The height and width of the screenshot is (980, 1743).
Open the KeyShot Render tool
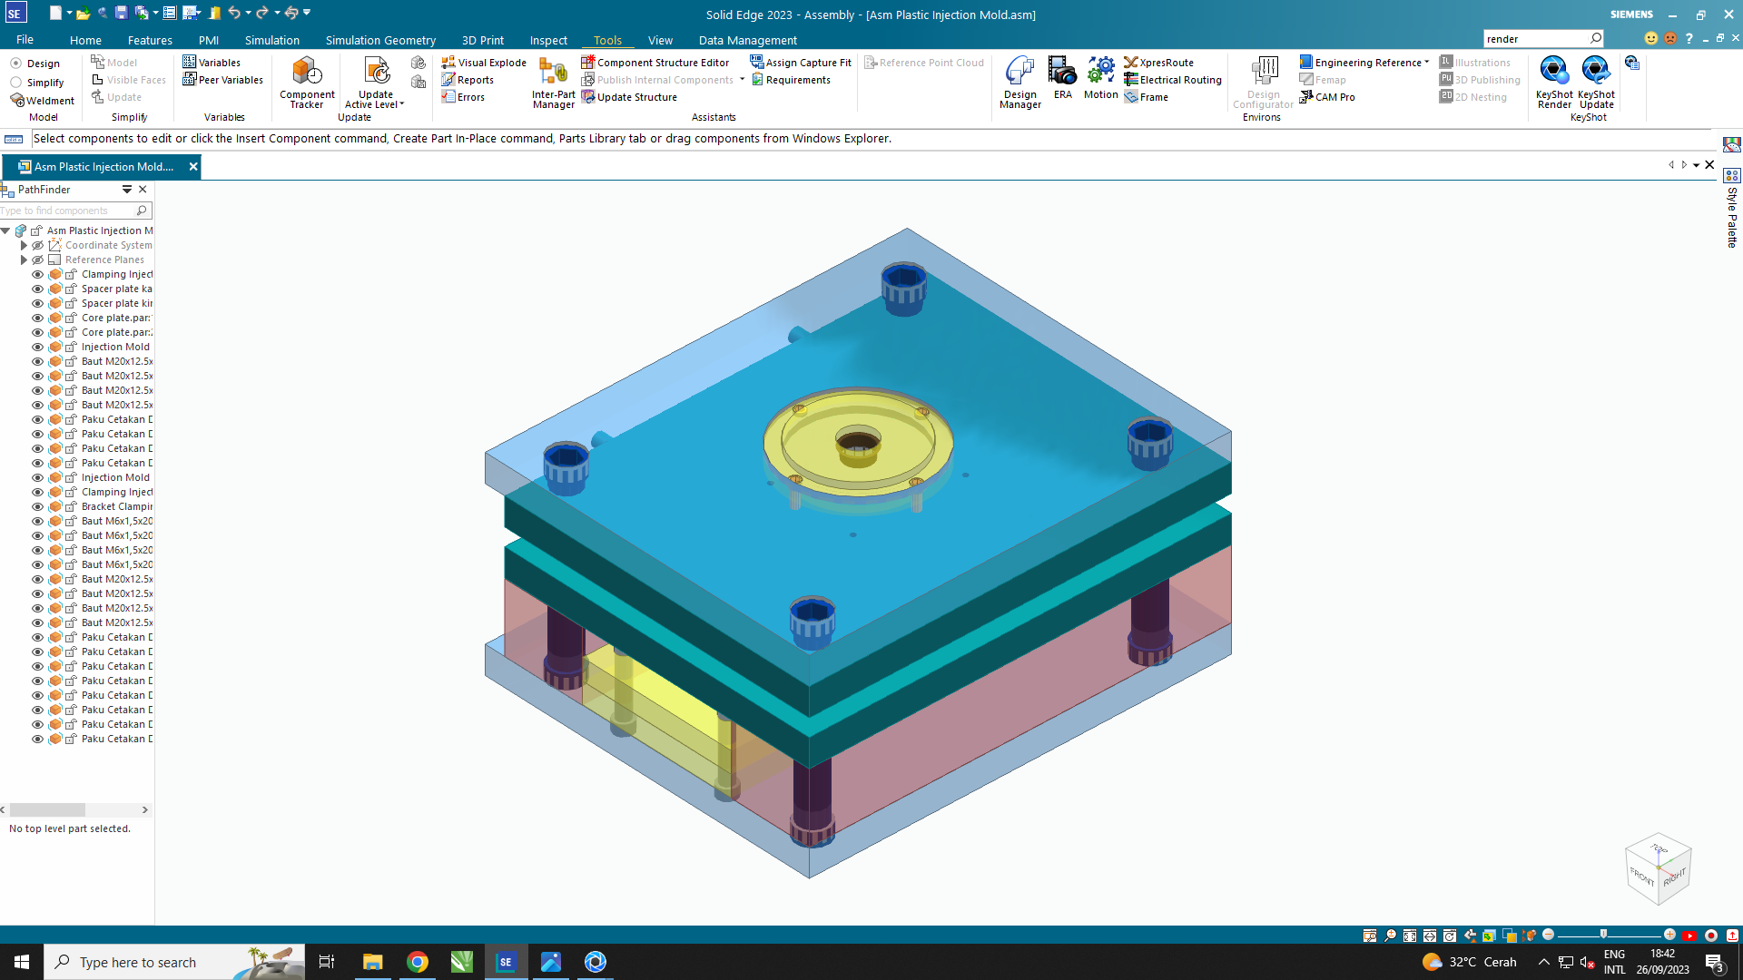1553,81
